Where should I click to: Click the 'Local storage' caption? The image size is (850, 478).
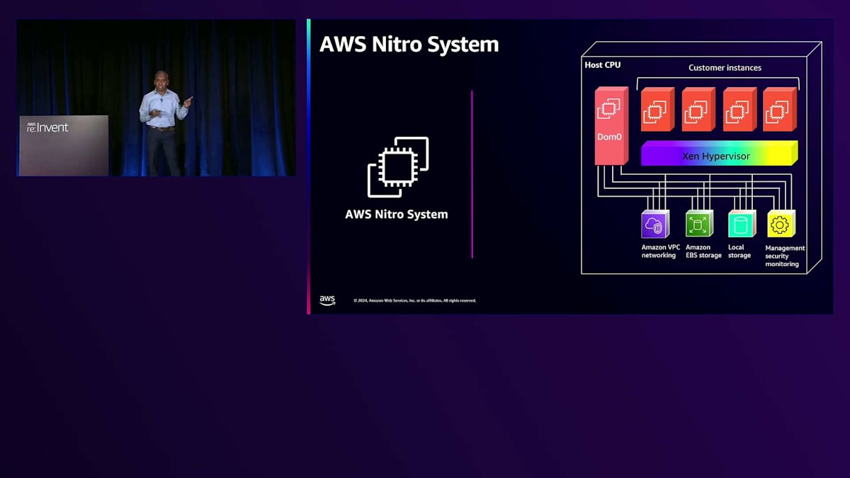[x=739, y=251]
